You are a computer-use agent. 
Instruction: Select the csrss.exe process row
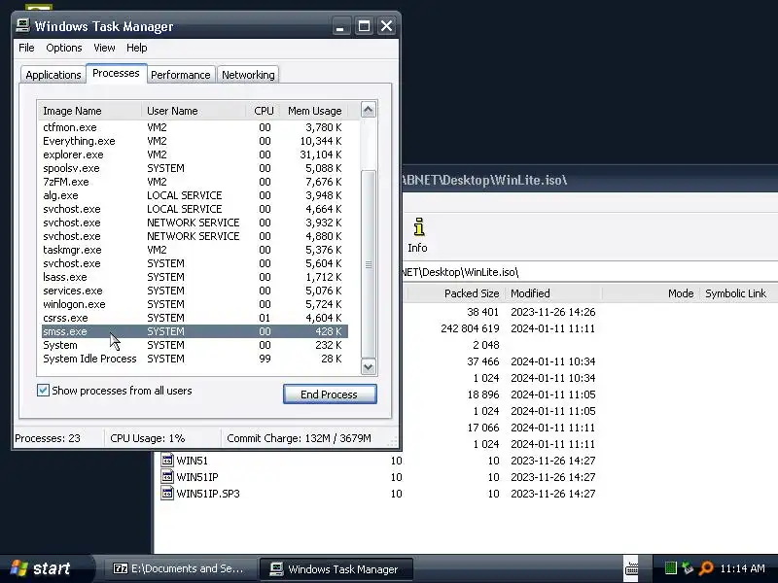click(194, 318)
